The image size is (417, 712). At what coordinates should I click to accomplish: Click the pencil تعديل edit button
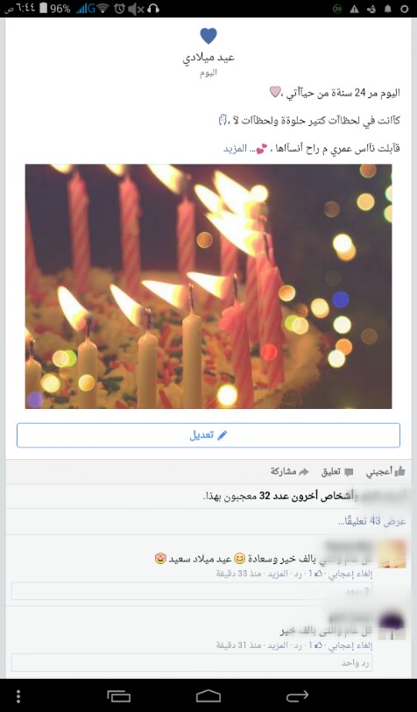click(x=208, y=435)
